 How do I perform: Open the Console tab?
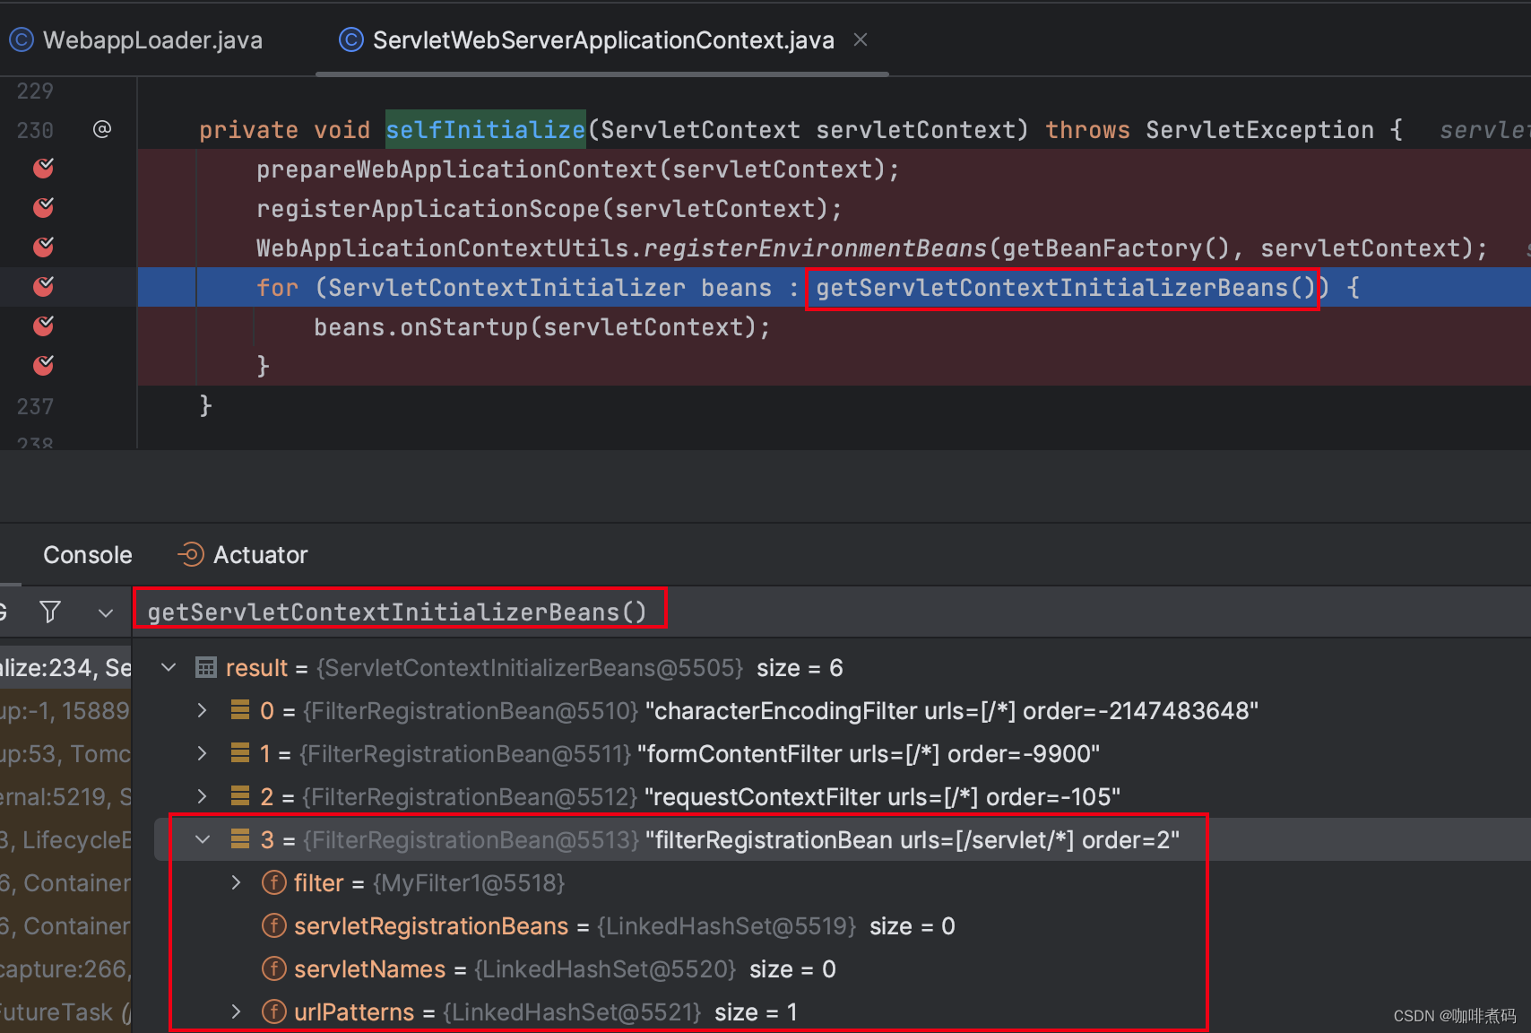coord(87,555)
